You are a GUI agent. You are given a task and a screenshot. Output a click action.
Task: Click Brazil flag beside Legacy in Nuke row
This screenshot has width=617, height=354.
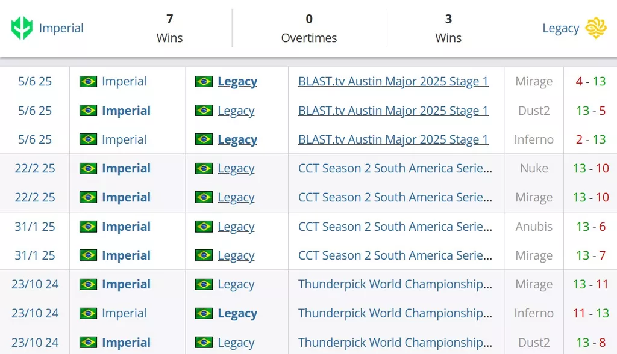(204, 168)
